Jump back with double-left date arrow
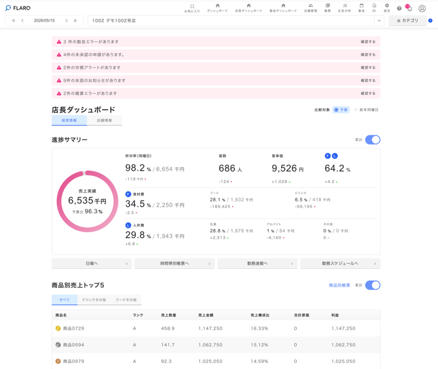438x369 pixels. pyautogui.click(x=14, y=20)
